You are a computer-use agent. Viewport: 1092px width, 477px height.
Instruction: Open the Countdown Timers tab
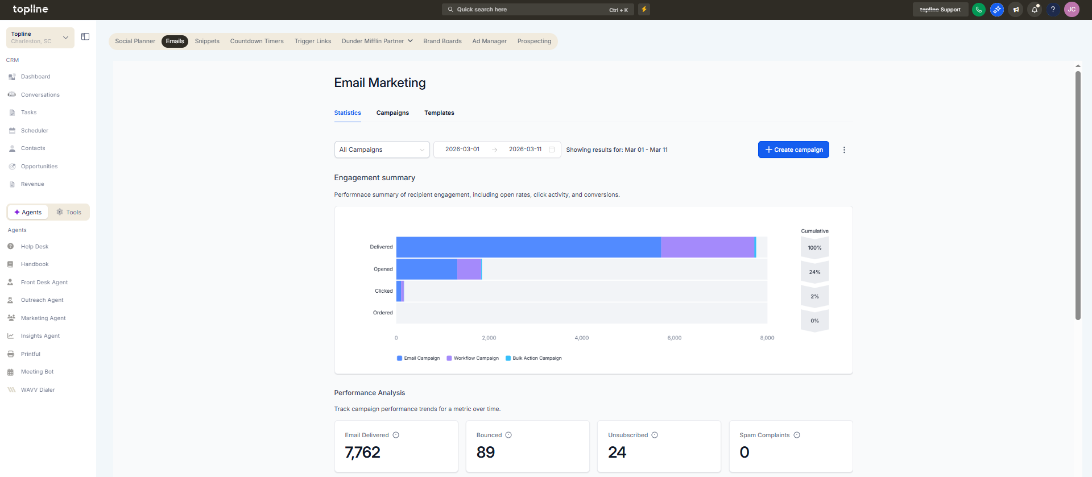click(x=257, y=42)
